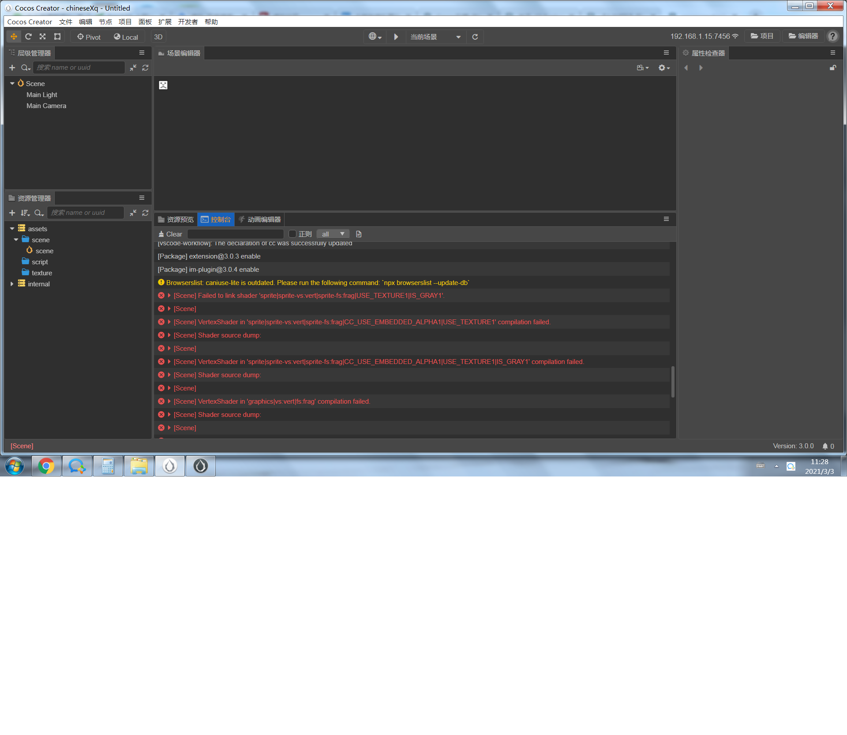The width and height of the screenshot is (847, 735).
Task: Click the console filter input field
Action: [235, 234]
